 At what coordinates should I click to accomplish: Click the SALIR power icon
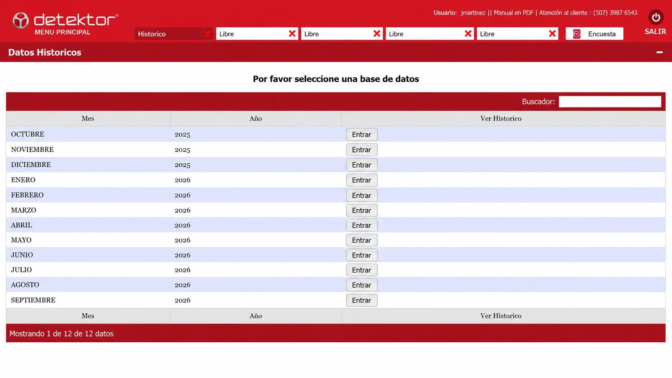656,17
